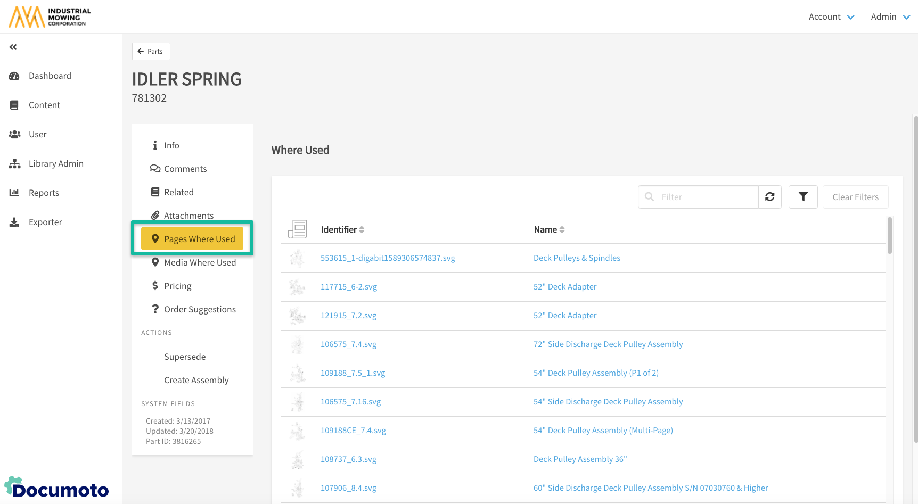Collapse the left sidebar with double-chevron icon
Image resolution: width=918 pixels, height=504 pixels.
click(13, 47)
